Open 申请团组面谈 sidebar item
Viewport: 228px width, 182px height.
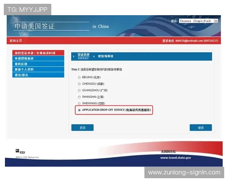pyautogui.click(x=38, y=58)
